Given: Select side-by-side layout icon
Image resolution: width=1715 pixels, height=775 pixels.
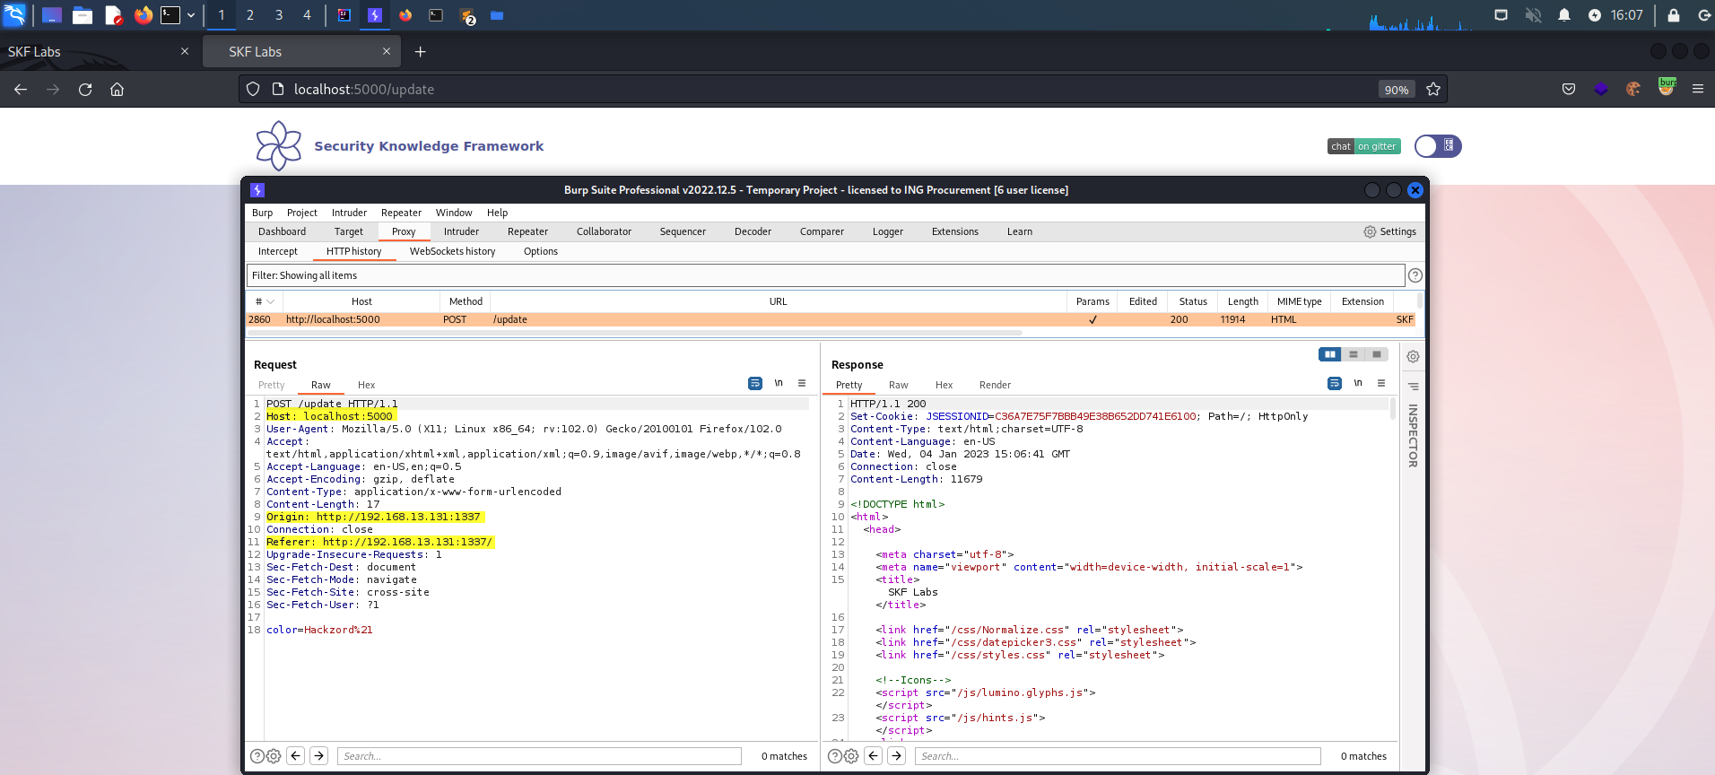Looking at the screenshot, I should [x=1330, y=354].
